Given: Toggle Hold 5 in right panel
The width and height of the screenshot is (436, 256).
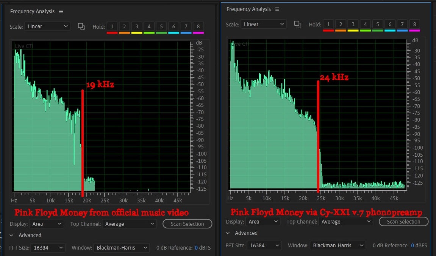Looking at the screenshot, I should click(x=378, y=25).
